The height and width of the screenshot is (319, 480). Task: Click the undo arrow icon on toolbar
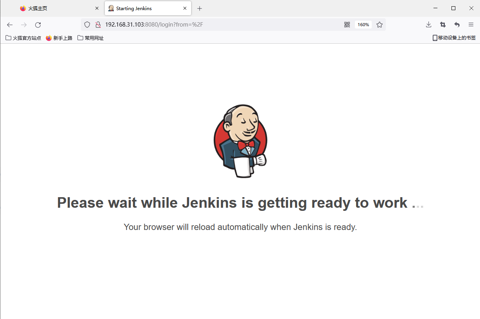click(x=457, y=24)
